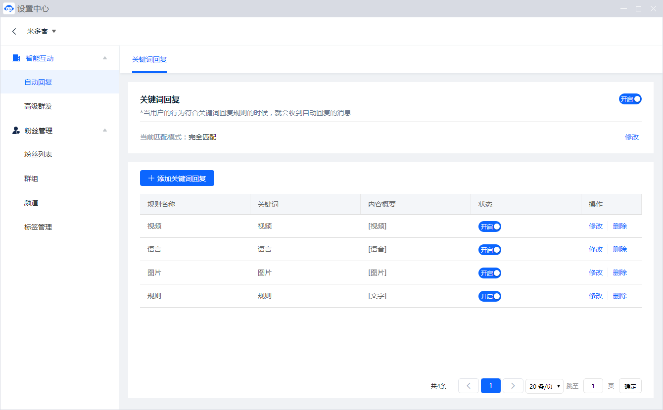
Task: Click 删除 in the 图片 row
Action: 620,273
